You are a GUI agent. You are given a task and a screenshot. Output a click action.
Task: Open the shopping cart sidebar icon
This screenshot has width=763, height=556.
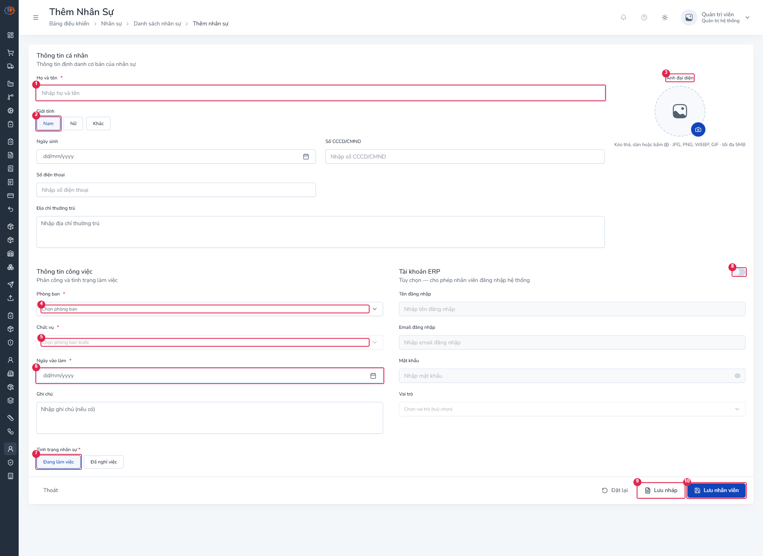click(11, 53)
